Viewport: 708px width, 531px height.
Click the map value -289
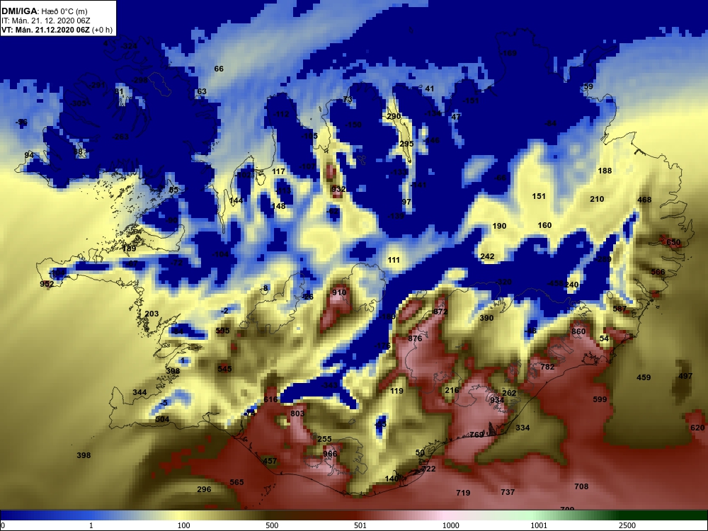tap(603, 259)
